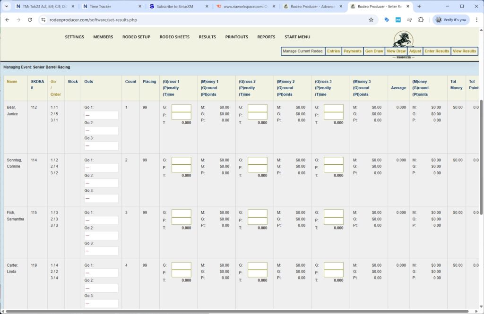484x314 pixels.
Task: Click the reading-list extension icon
Action: point(410,20)
